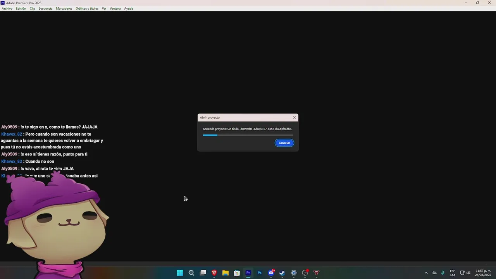Open the Secuencia menu

pyautogui.click(x=45, y=9)
